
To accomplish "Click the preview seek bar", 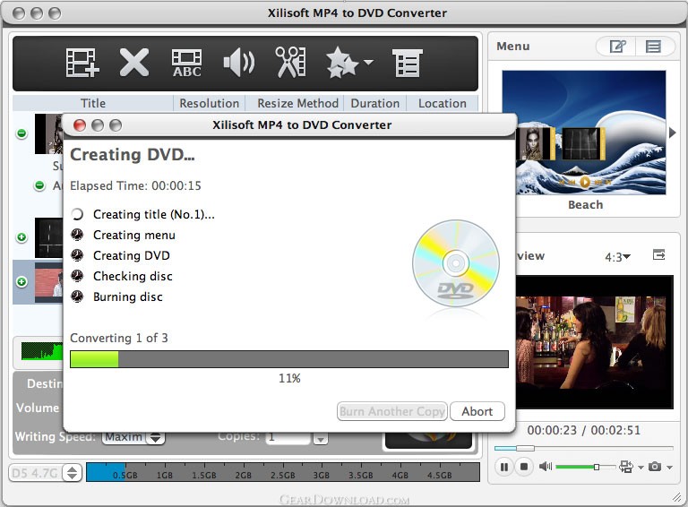I will (x=583, y=448).
